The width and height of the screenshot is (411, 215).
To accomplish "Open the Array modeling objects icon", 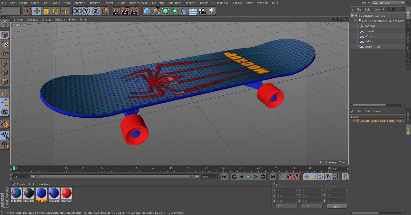I will coord(175,11).
